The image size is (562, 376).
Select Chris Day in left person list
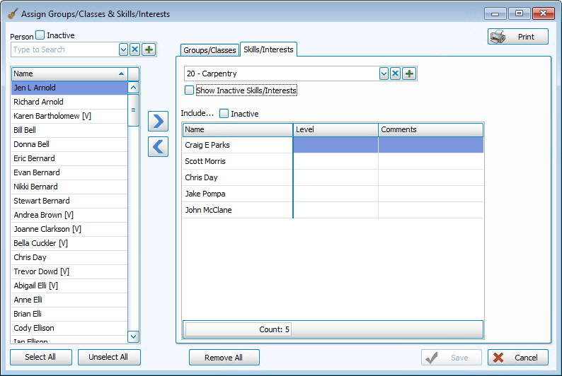coord(69,257)
